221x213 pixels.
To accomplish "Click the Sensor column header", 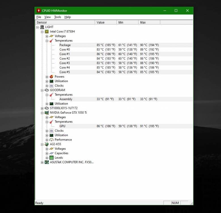I will [x=65, y=22].
